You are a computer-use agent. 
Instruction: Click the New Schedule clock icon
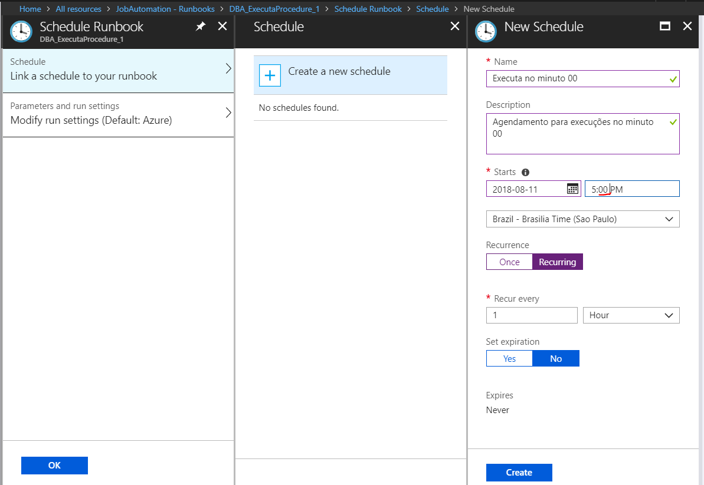(486, 31)
